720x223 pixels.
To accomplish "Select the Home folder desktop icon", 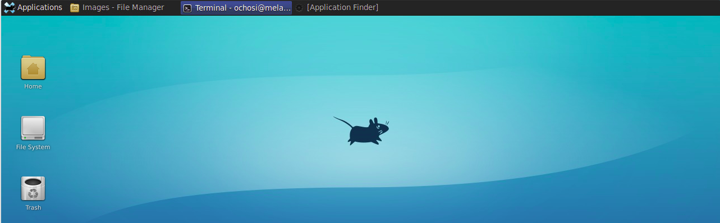I will [x=33, y=68].
